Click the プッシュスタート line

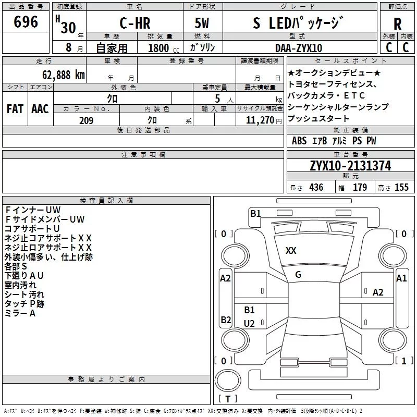318,118
